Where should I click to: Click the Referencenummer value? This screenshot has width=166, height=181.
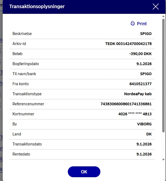[x=126, y=104]
